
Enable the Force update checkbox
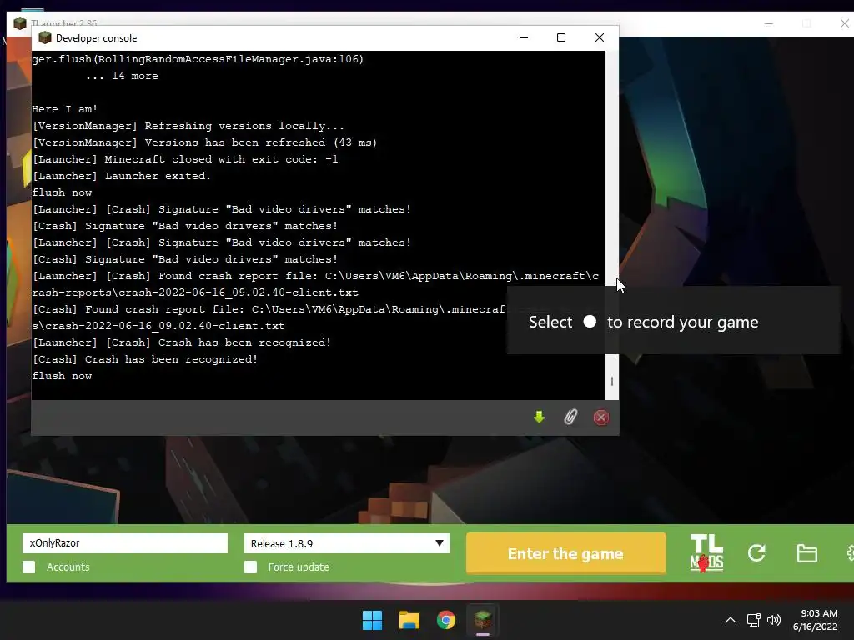[250, 567]
